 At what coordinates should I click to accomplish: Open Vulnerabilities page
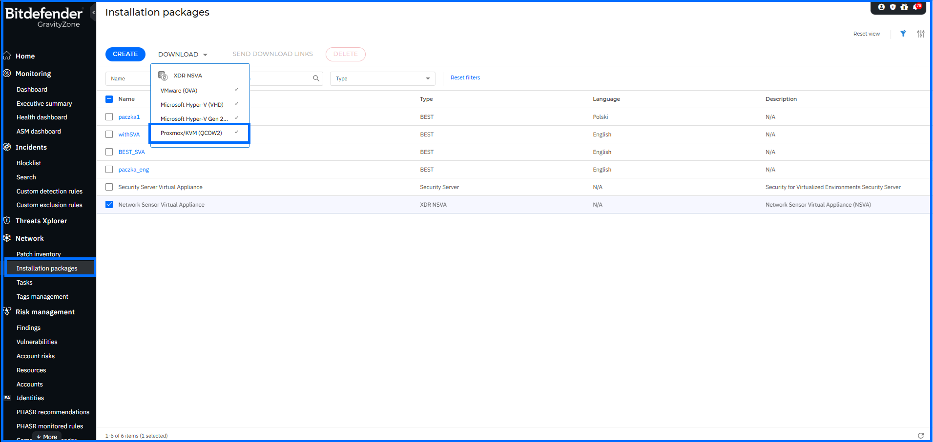click(x=37, y=342)
